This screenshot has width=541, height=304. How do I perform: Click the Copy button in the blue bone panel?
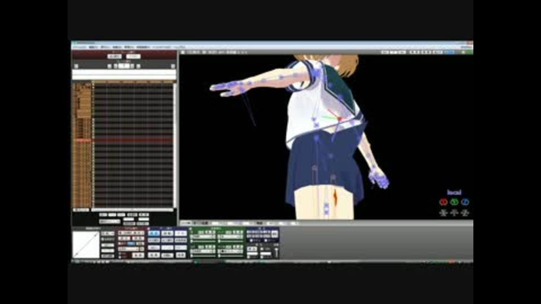coord(154,248)
